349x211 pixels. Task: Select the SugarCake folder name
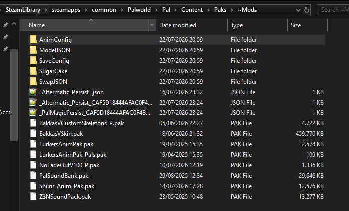53,71
